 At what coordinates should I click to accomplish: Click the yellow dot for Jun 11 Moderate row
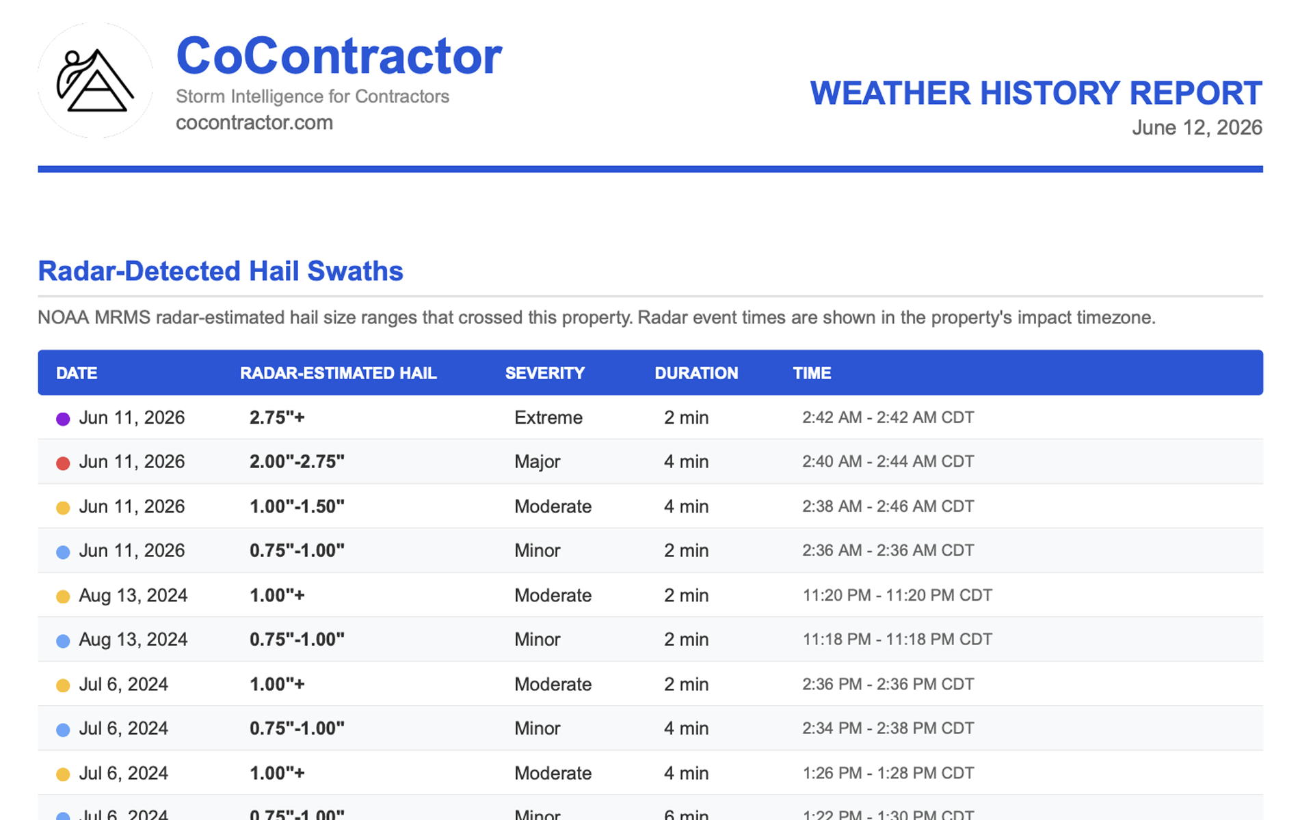(x=63, y=508)
